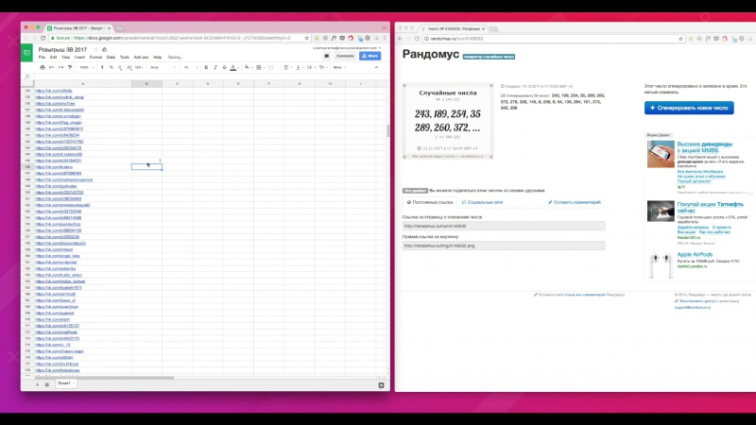Reload the randomus.ru page
Screen dimensions: 756x425
click(x=417, y=39)
